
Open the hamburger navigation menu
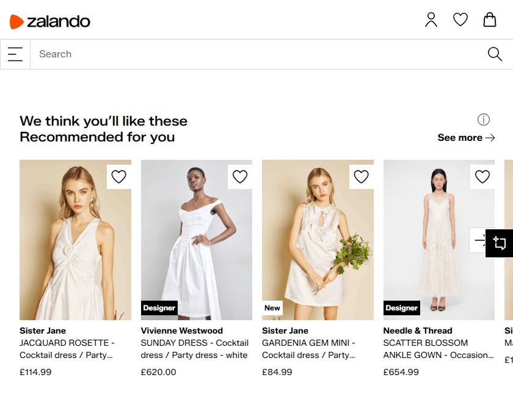[14, 54]
